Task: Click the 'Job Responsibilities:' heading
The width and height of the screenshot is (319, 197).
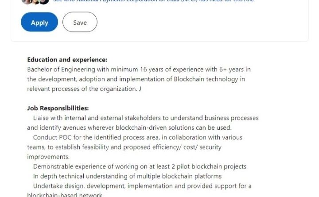Action: 58,108
